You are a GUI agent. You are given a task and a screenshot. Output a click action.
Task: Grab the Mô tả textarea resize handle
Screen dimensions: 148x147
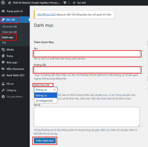(x=139, y=126)
